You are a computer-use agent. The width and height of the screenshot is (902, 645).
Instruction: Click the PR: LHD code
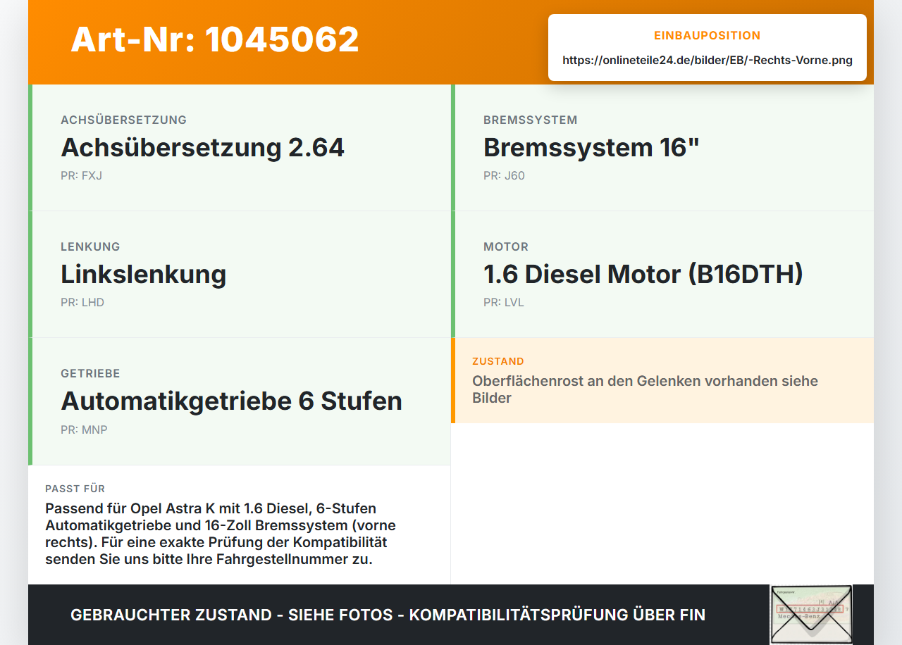(x=82, y=302)
